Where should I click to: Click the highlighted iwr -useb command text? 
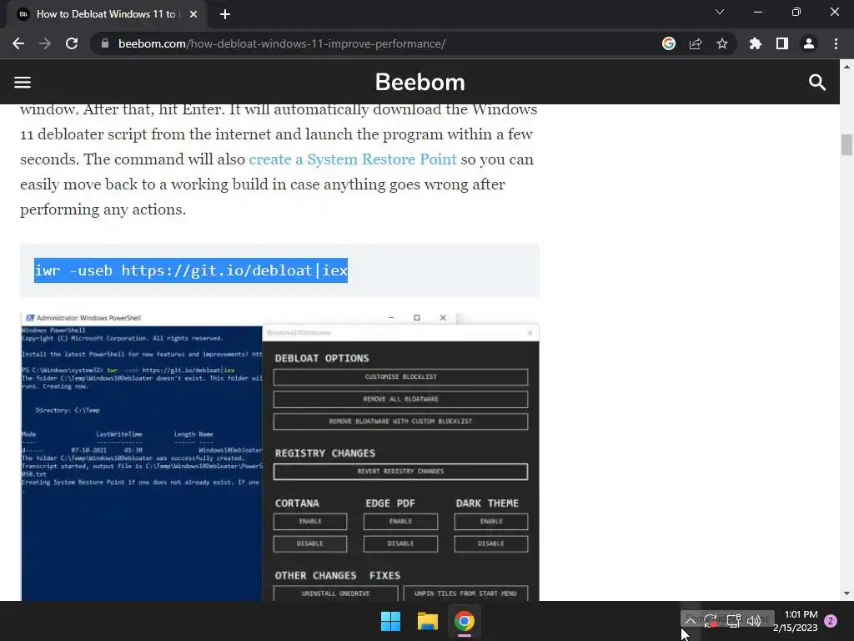click(191, 270)
